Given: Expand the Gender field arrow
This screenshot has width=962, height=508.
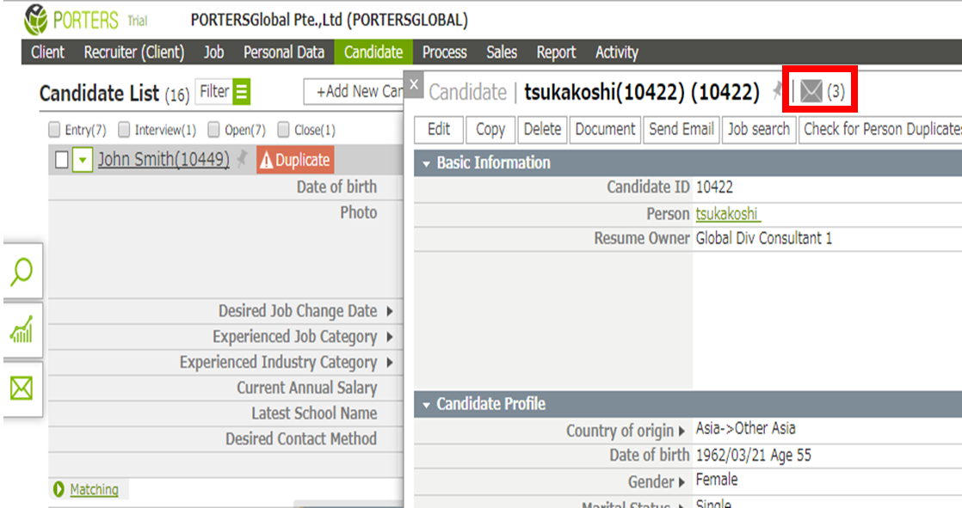Looking at the screenshot, I should [681, 483].
